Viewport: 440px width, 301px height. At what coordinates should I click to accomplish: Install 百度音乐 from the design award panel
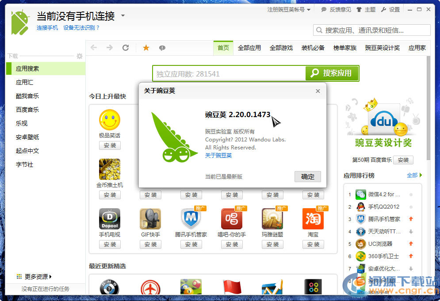pyautogui.click(x=403, y=160)
